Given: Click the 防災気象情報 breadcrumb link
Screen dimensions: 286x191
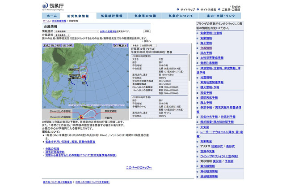Looking at the screenshot, I should pyautogui.click(x=59, y=21).
